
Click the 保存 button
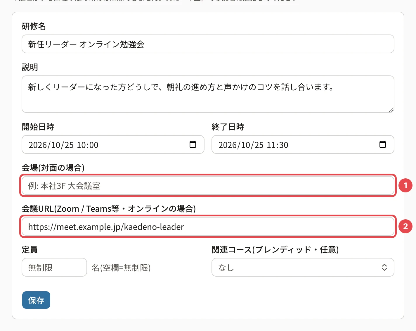(36, 300)
